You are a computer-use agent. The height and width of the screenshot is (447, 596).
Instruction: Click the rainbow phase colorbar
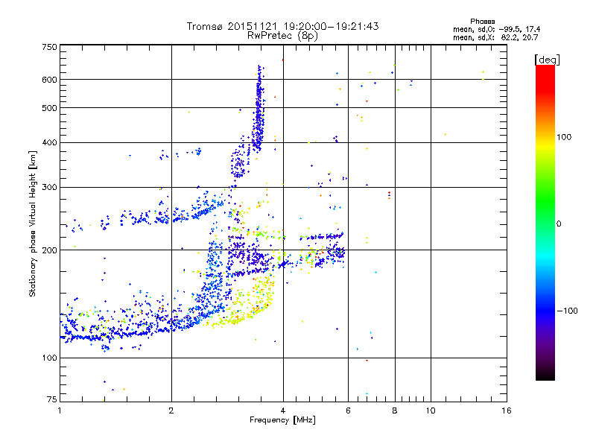click(545, 223)
